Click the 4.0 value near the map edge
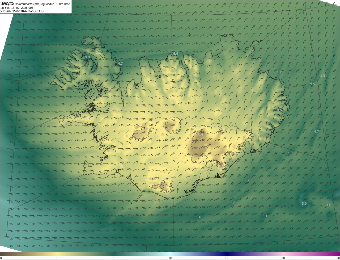 click(x=329, y=205)
